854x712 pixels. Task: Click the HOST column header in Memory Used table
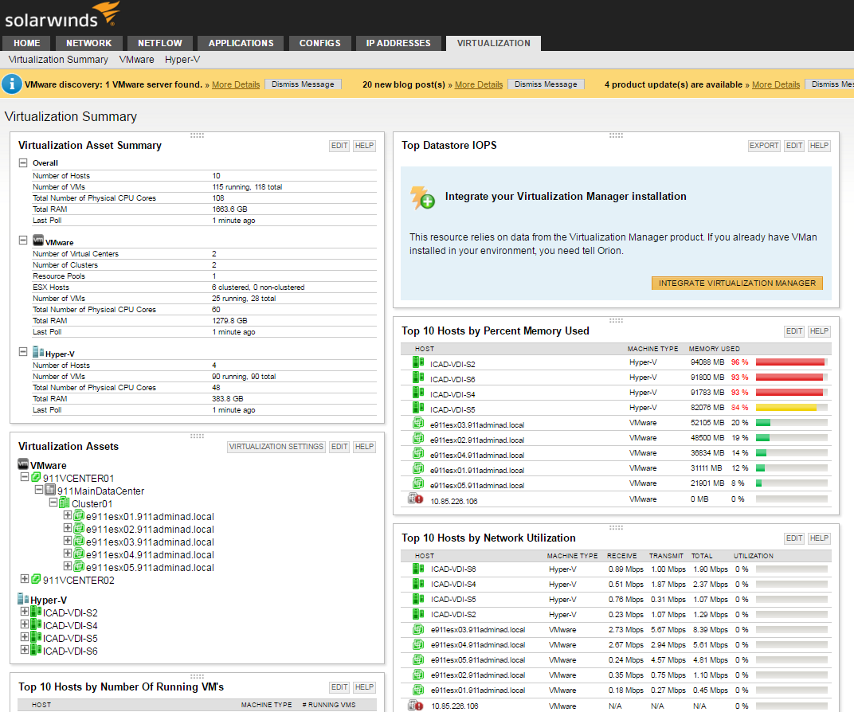tap(425, 349)
